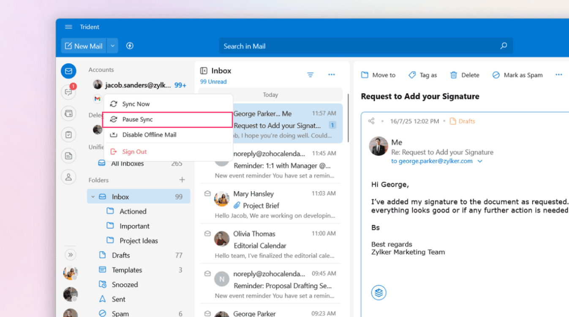Click the sender avatar beside Me
Screen dimensions: 569x317
pos(378,146)
